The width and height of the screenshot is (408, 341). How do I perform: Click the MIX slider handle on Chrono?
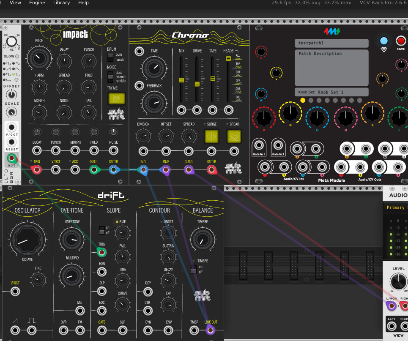tap(181, 80)
